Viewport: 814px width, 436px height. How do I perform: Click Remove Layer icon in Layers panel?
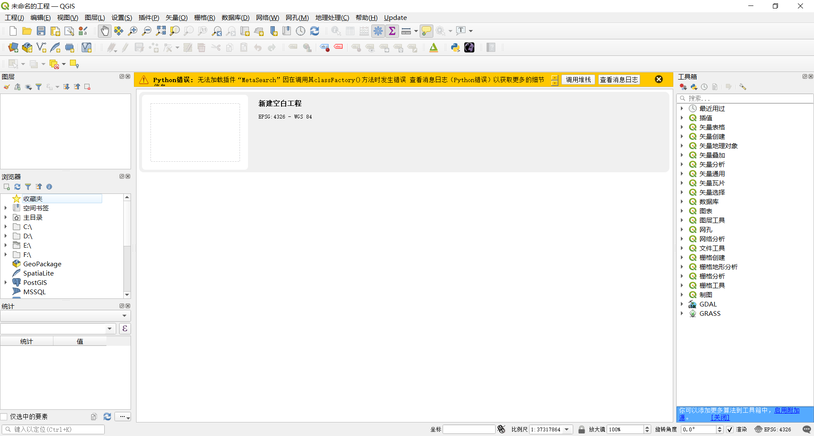click(x=87, y=87)
